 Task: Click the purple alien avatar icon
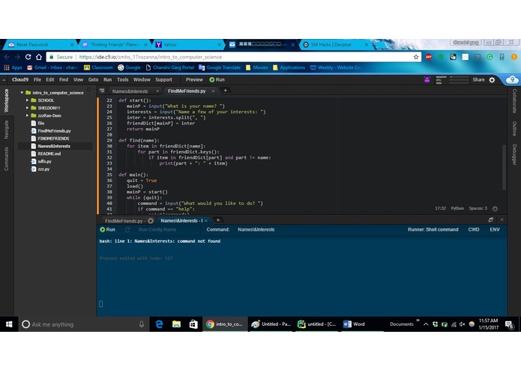pos(427,79)
